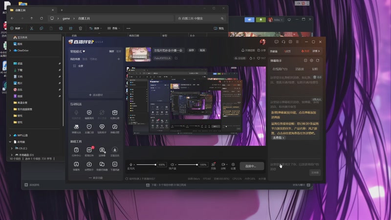Click the user avatar in title bar

[262, 42]
